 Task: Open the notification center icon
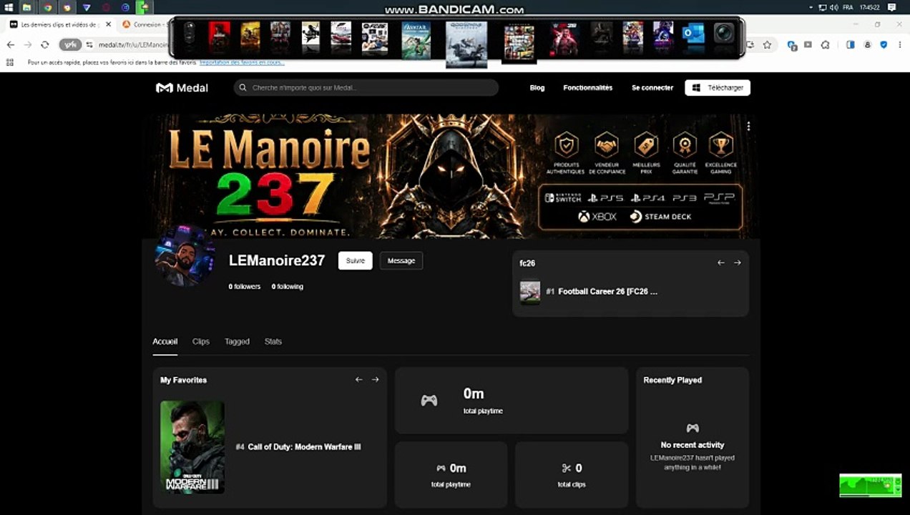pyautogui.click(x=891, y=7)
